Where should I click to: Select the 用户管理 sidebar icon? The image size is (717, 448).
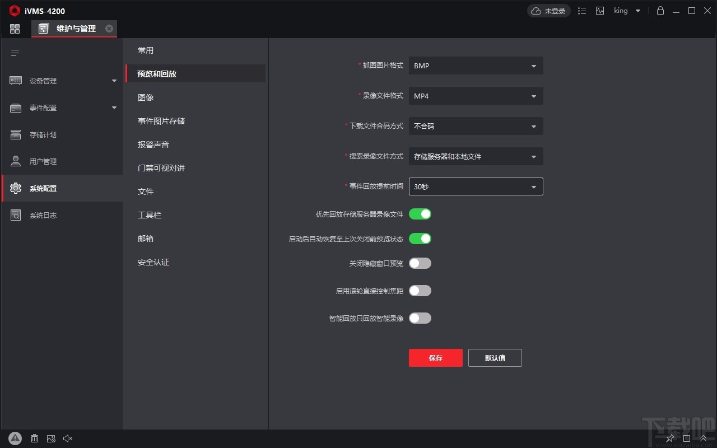(43, 161)
